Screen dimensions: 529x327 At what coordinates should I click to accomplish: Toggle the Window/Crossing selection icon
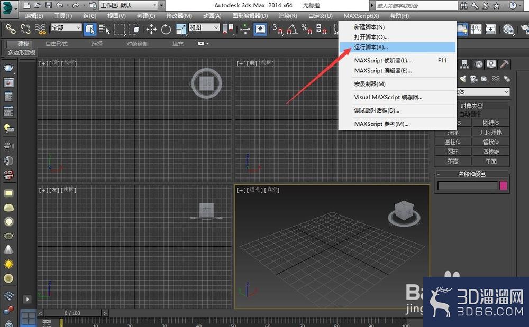tap(134, 29)
